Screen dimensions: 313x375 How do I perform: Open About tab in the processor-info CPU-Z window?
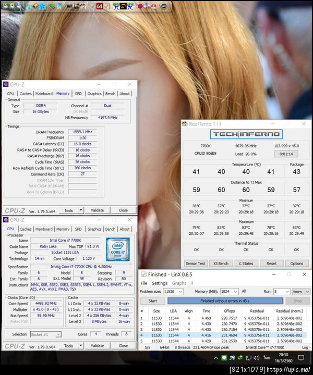(125, 229)
